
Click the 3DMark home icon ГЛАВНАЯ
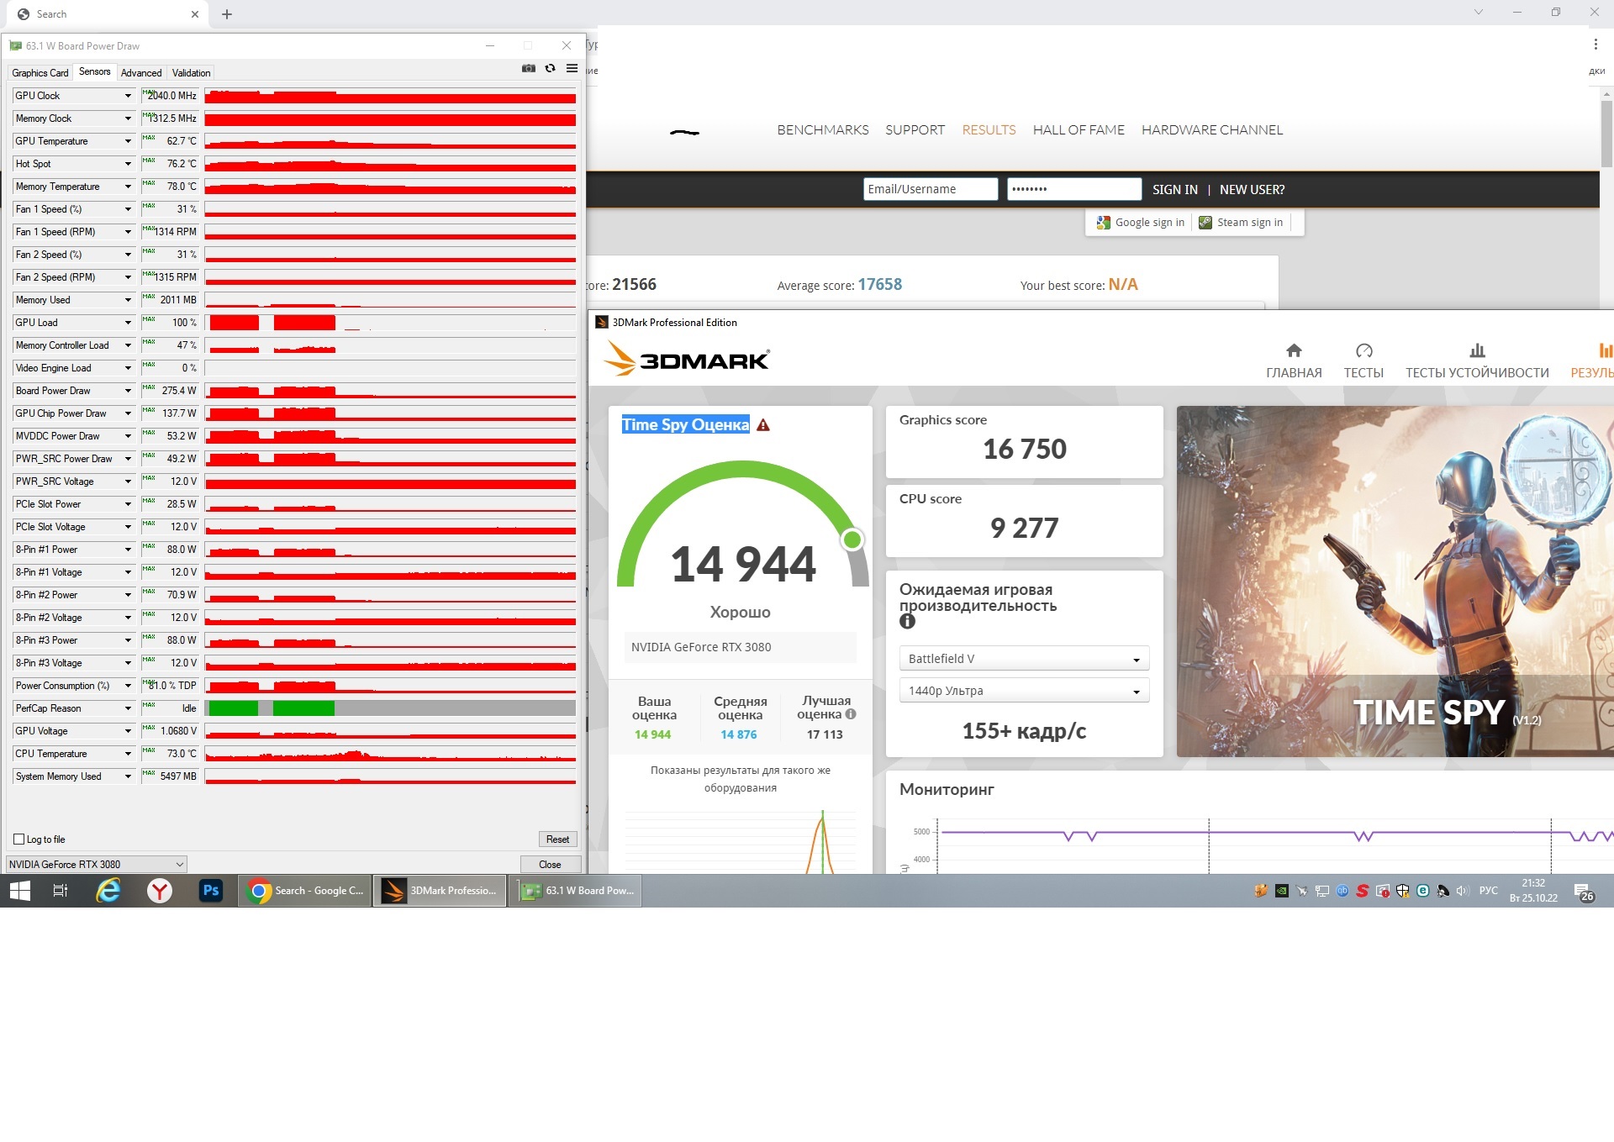pyautogui.click(x=1294, y=351)
